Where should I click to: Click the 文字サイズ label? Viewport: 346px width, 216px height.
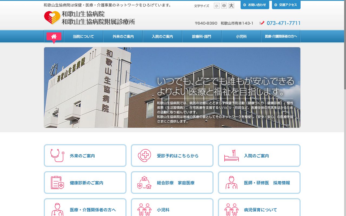202,6
